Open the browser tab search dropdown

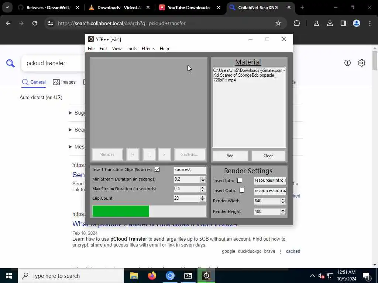click(7, 7)
